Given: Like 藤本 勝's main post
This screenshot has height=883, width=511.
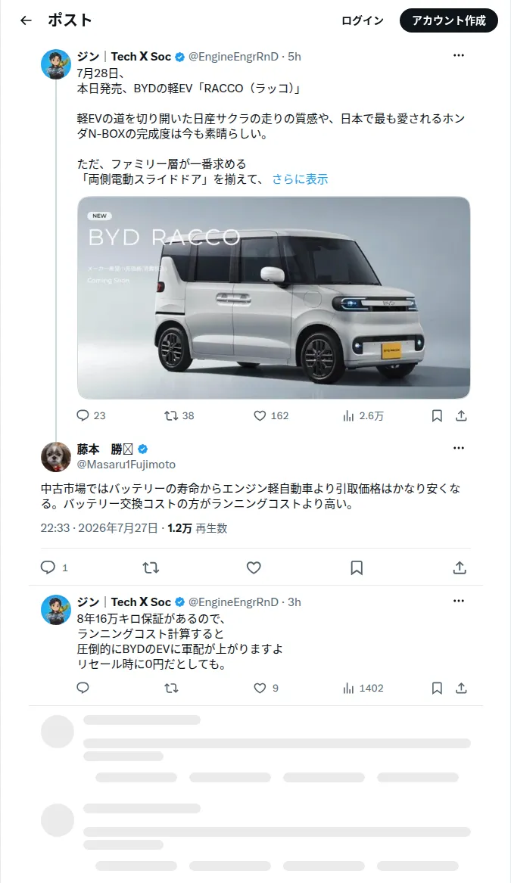Looking at the screenshot, I should [x=254, y=567].
